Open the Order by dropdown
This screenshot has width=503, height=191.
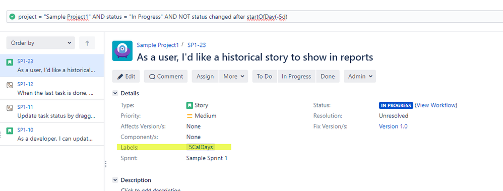click(x=40, y=43)
